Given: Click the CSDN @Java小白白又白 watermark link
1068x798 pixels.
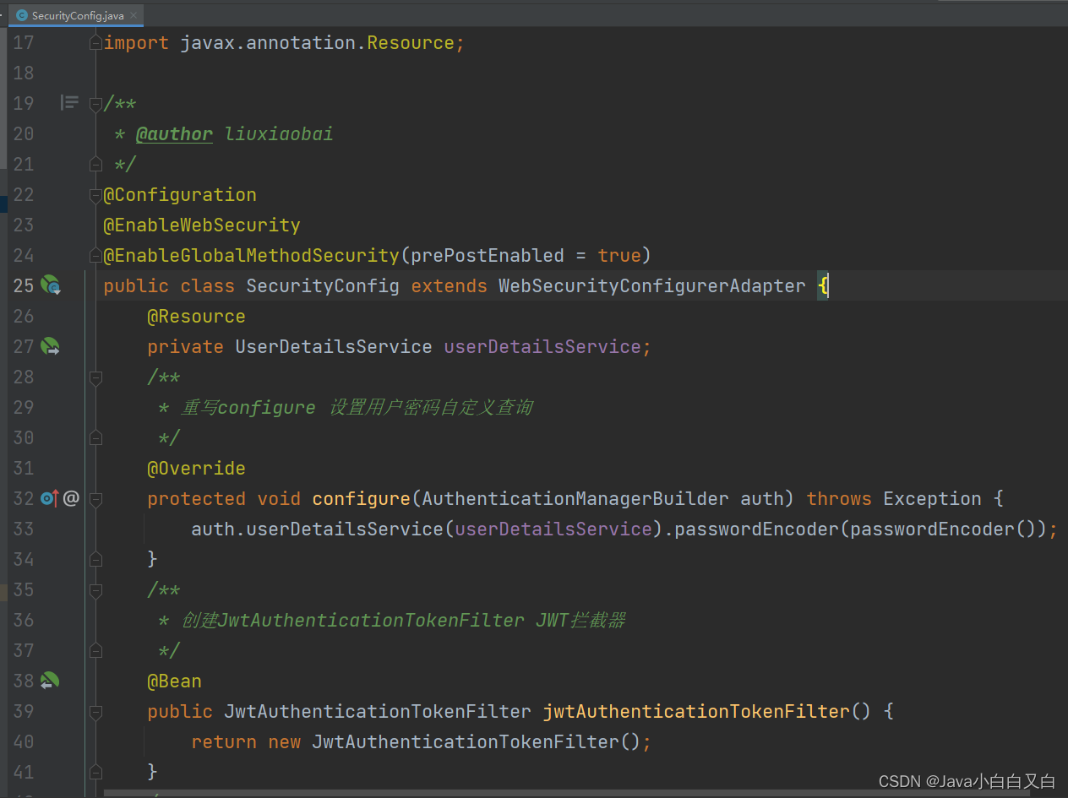Looking at the screenshot, I should [966, 781].
